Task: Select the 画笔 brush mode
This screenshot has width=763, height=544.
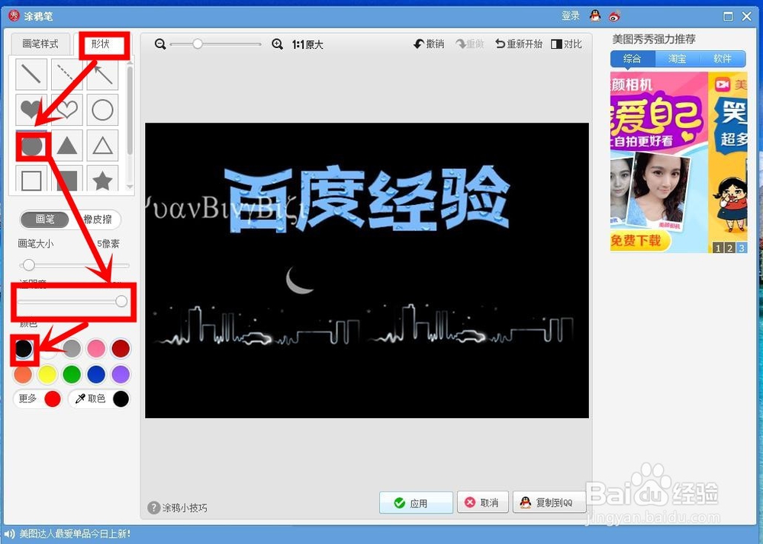Action: pos(45,219)
